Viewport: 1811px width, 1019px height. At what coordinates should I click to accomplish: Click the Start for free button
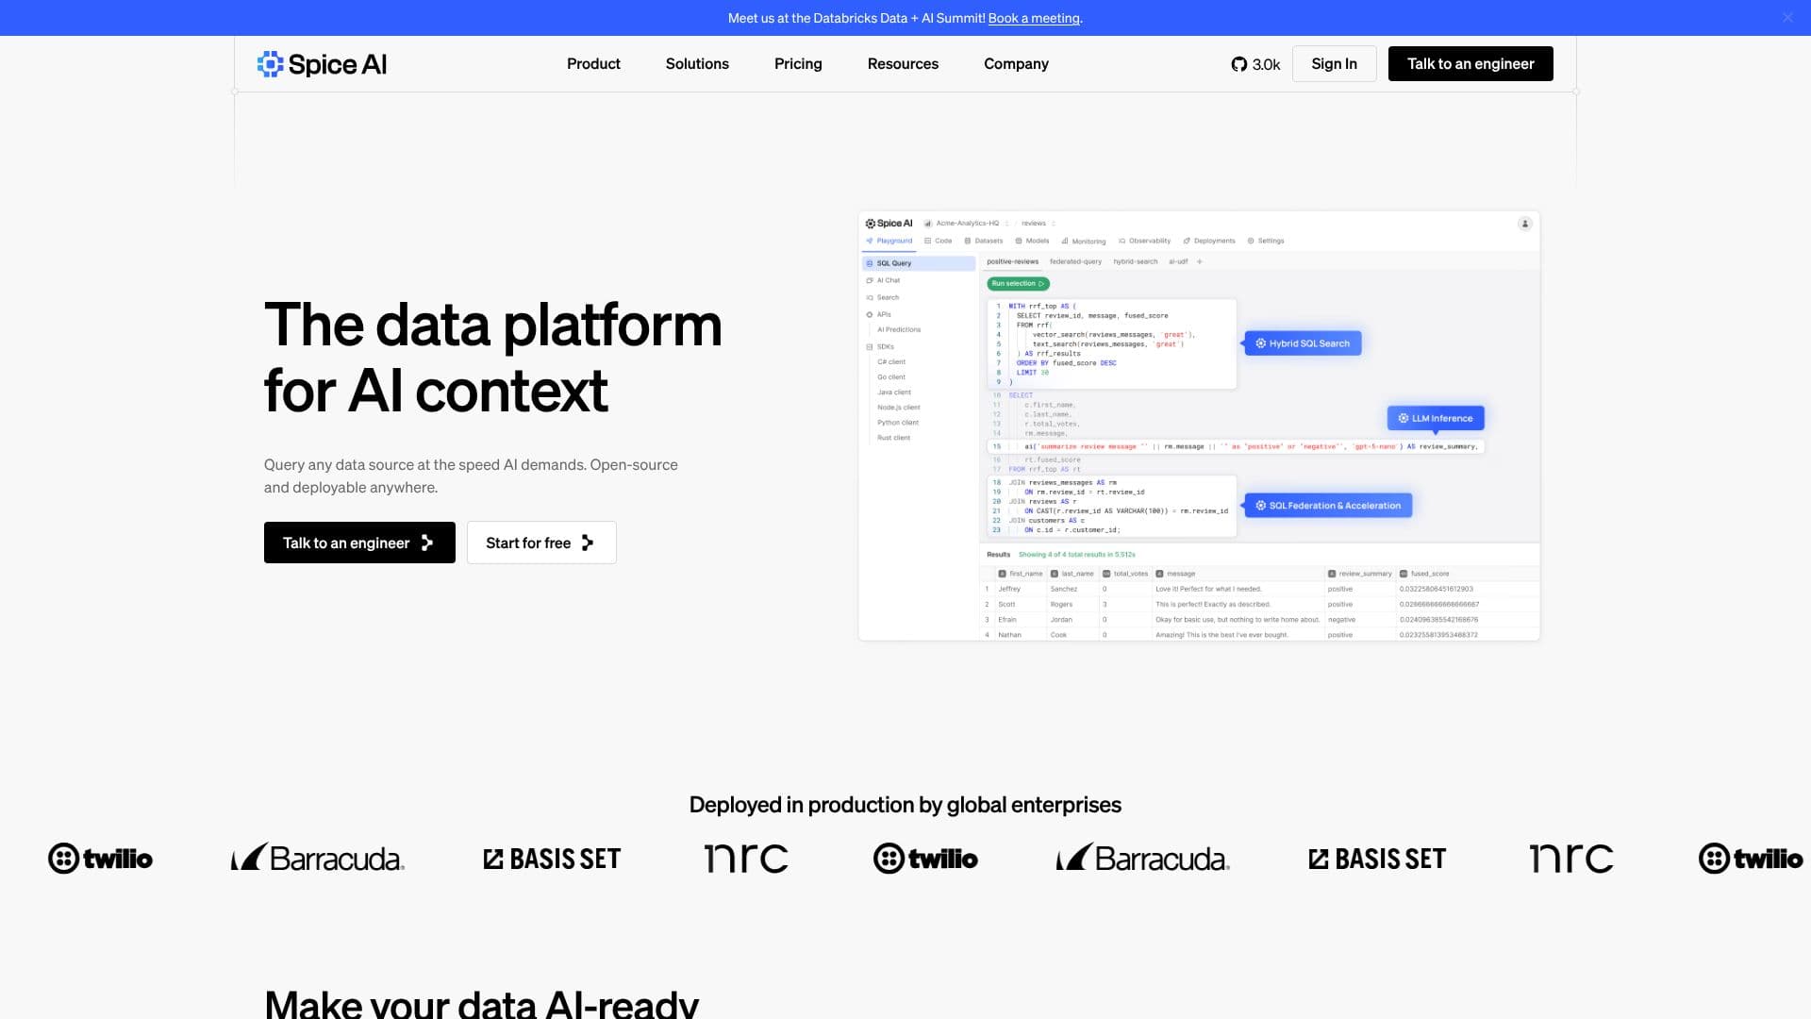tap(541, 543)
